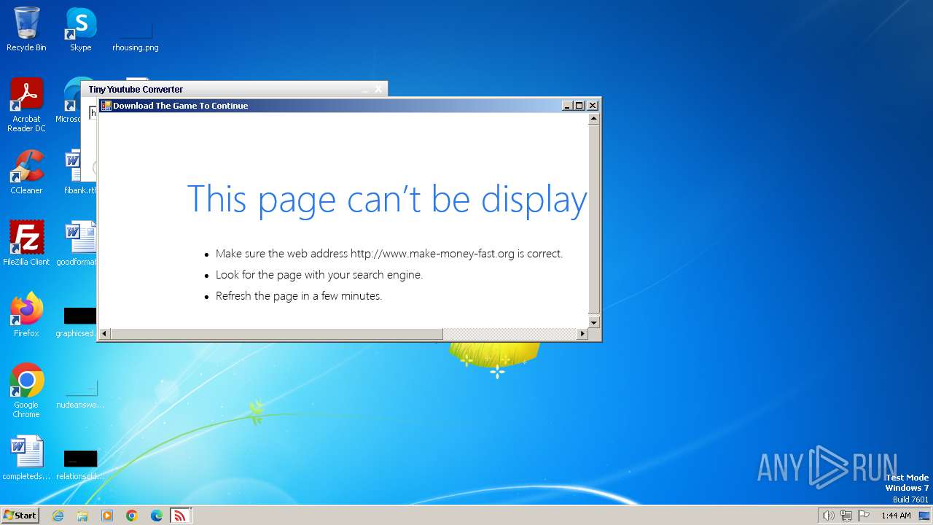
Task: Open Chrome from the taskbar
Action: (132, 516)
